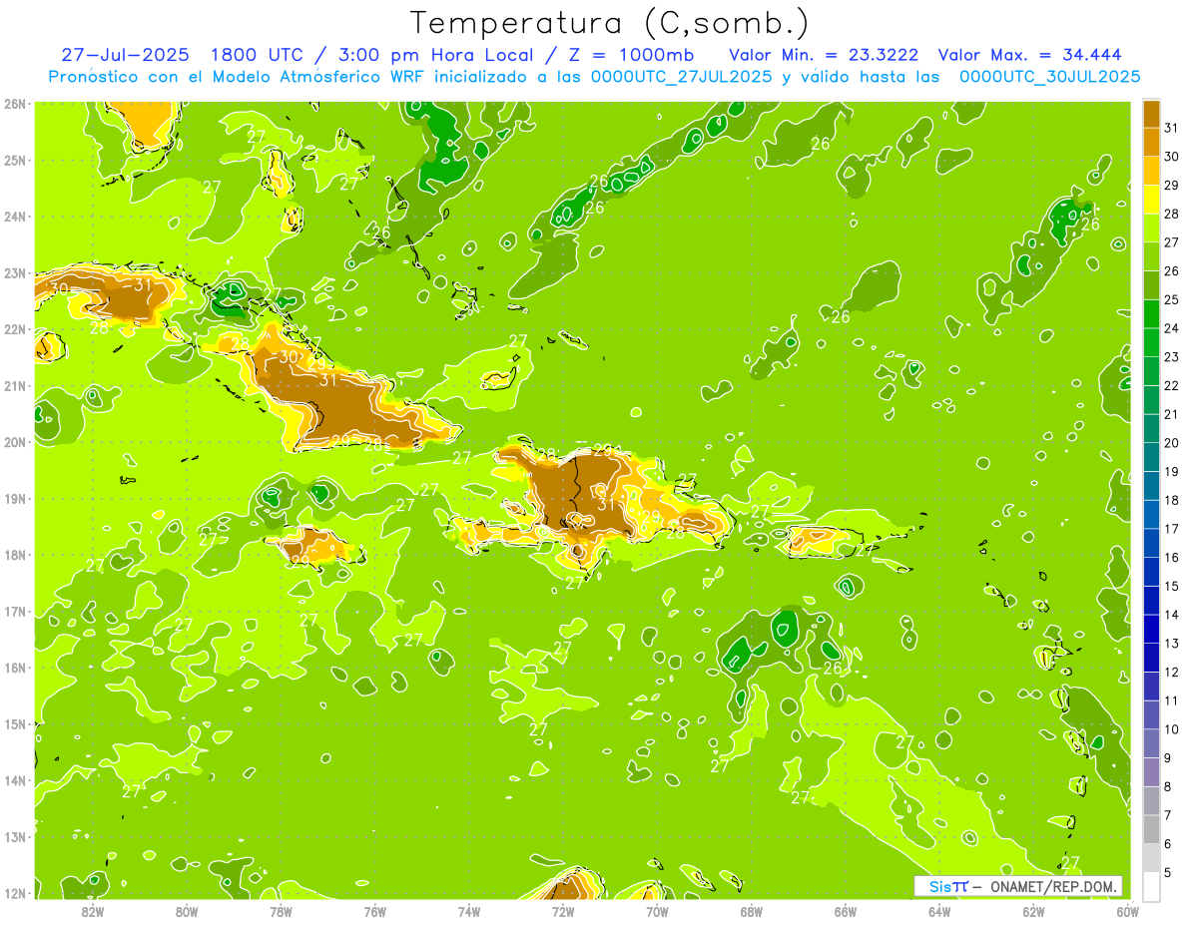Pick the legend swatch between 26 and 27
This screenshot has height=925, width=1198.
tap(1151, 256)
